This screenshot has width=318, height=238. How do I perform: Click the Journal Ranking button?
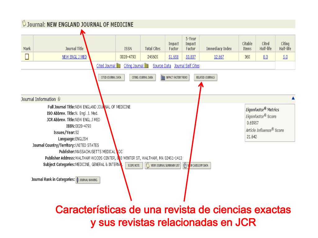click(88, 180)
